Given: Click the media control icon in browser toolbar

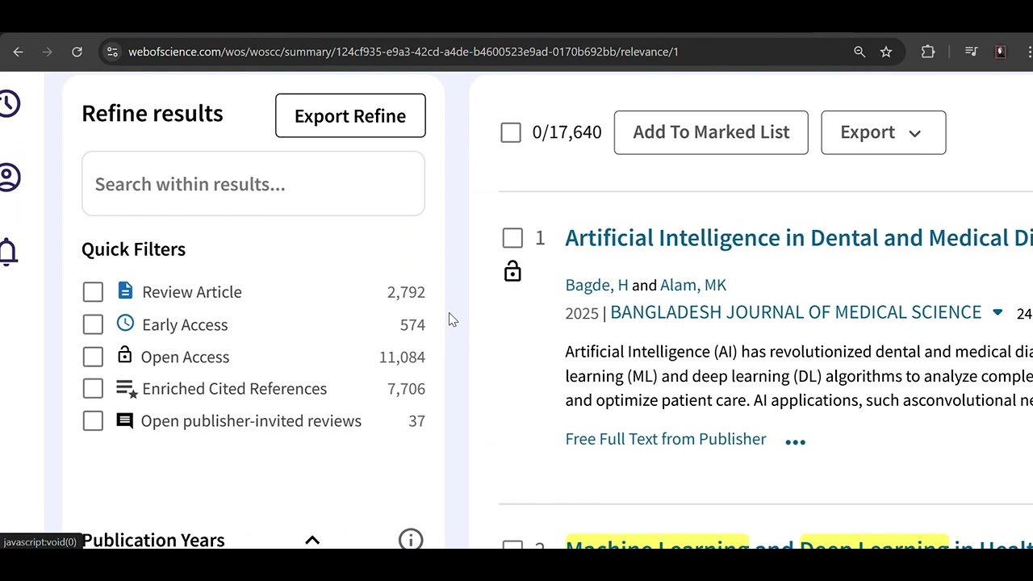Looking at the screenshot, I should 971,52.
